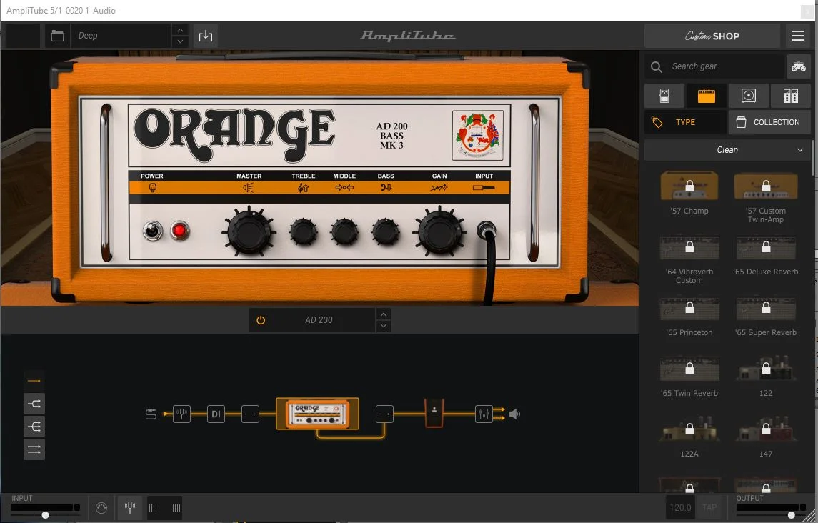Click the save preset download icon
The image size is (818, 523).
point(206,36)
